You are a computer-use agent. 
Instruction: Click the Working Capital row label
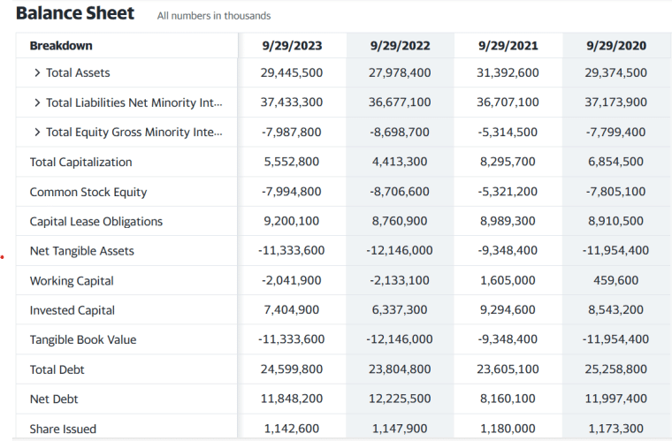point(72,281)
